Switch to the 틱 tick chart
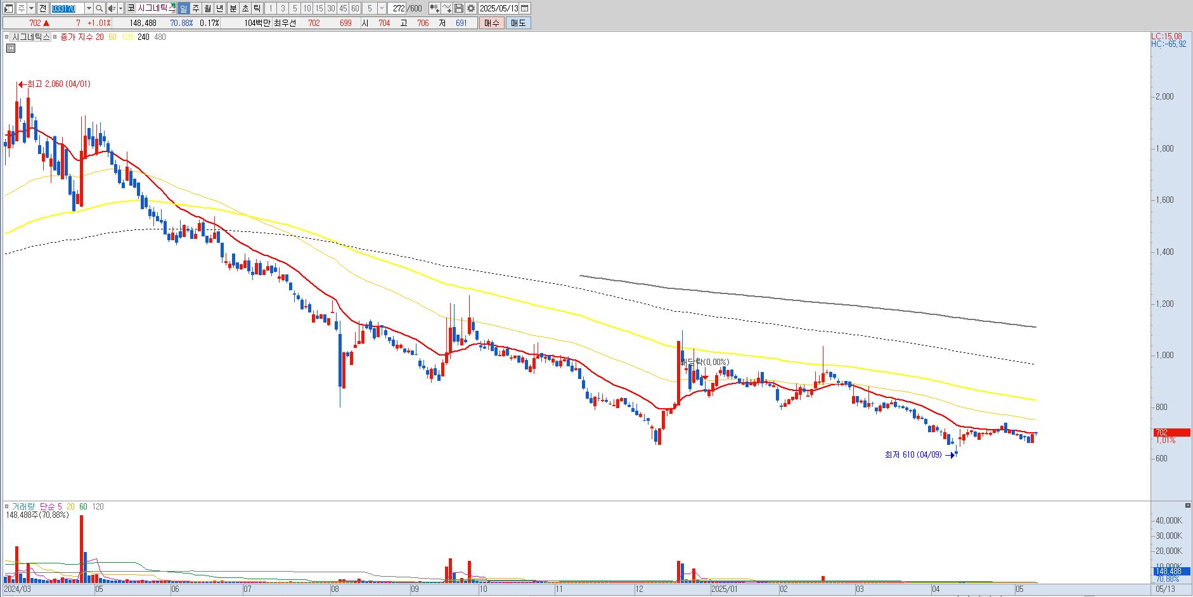1193x597 pixels. 257,8
